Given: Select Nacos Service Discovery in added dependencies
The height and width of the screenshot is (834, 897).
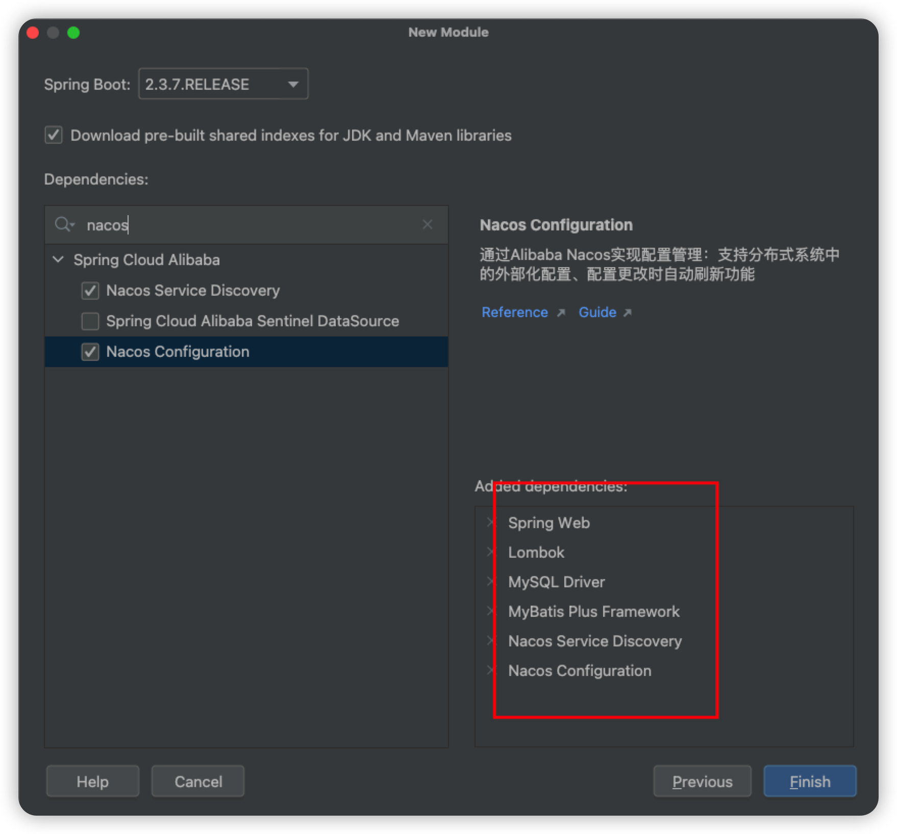Looking at the screenshot, I should pyautogui.click(x=595, y=641).
